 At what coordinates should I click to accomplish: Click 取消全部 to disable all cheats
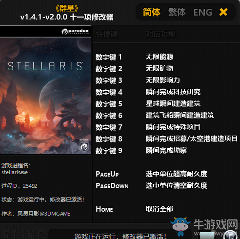pyautogui.click(x=160, y=209)
